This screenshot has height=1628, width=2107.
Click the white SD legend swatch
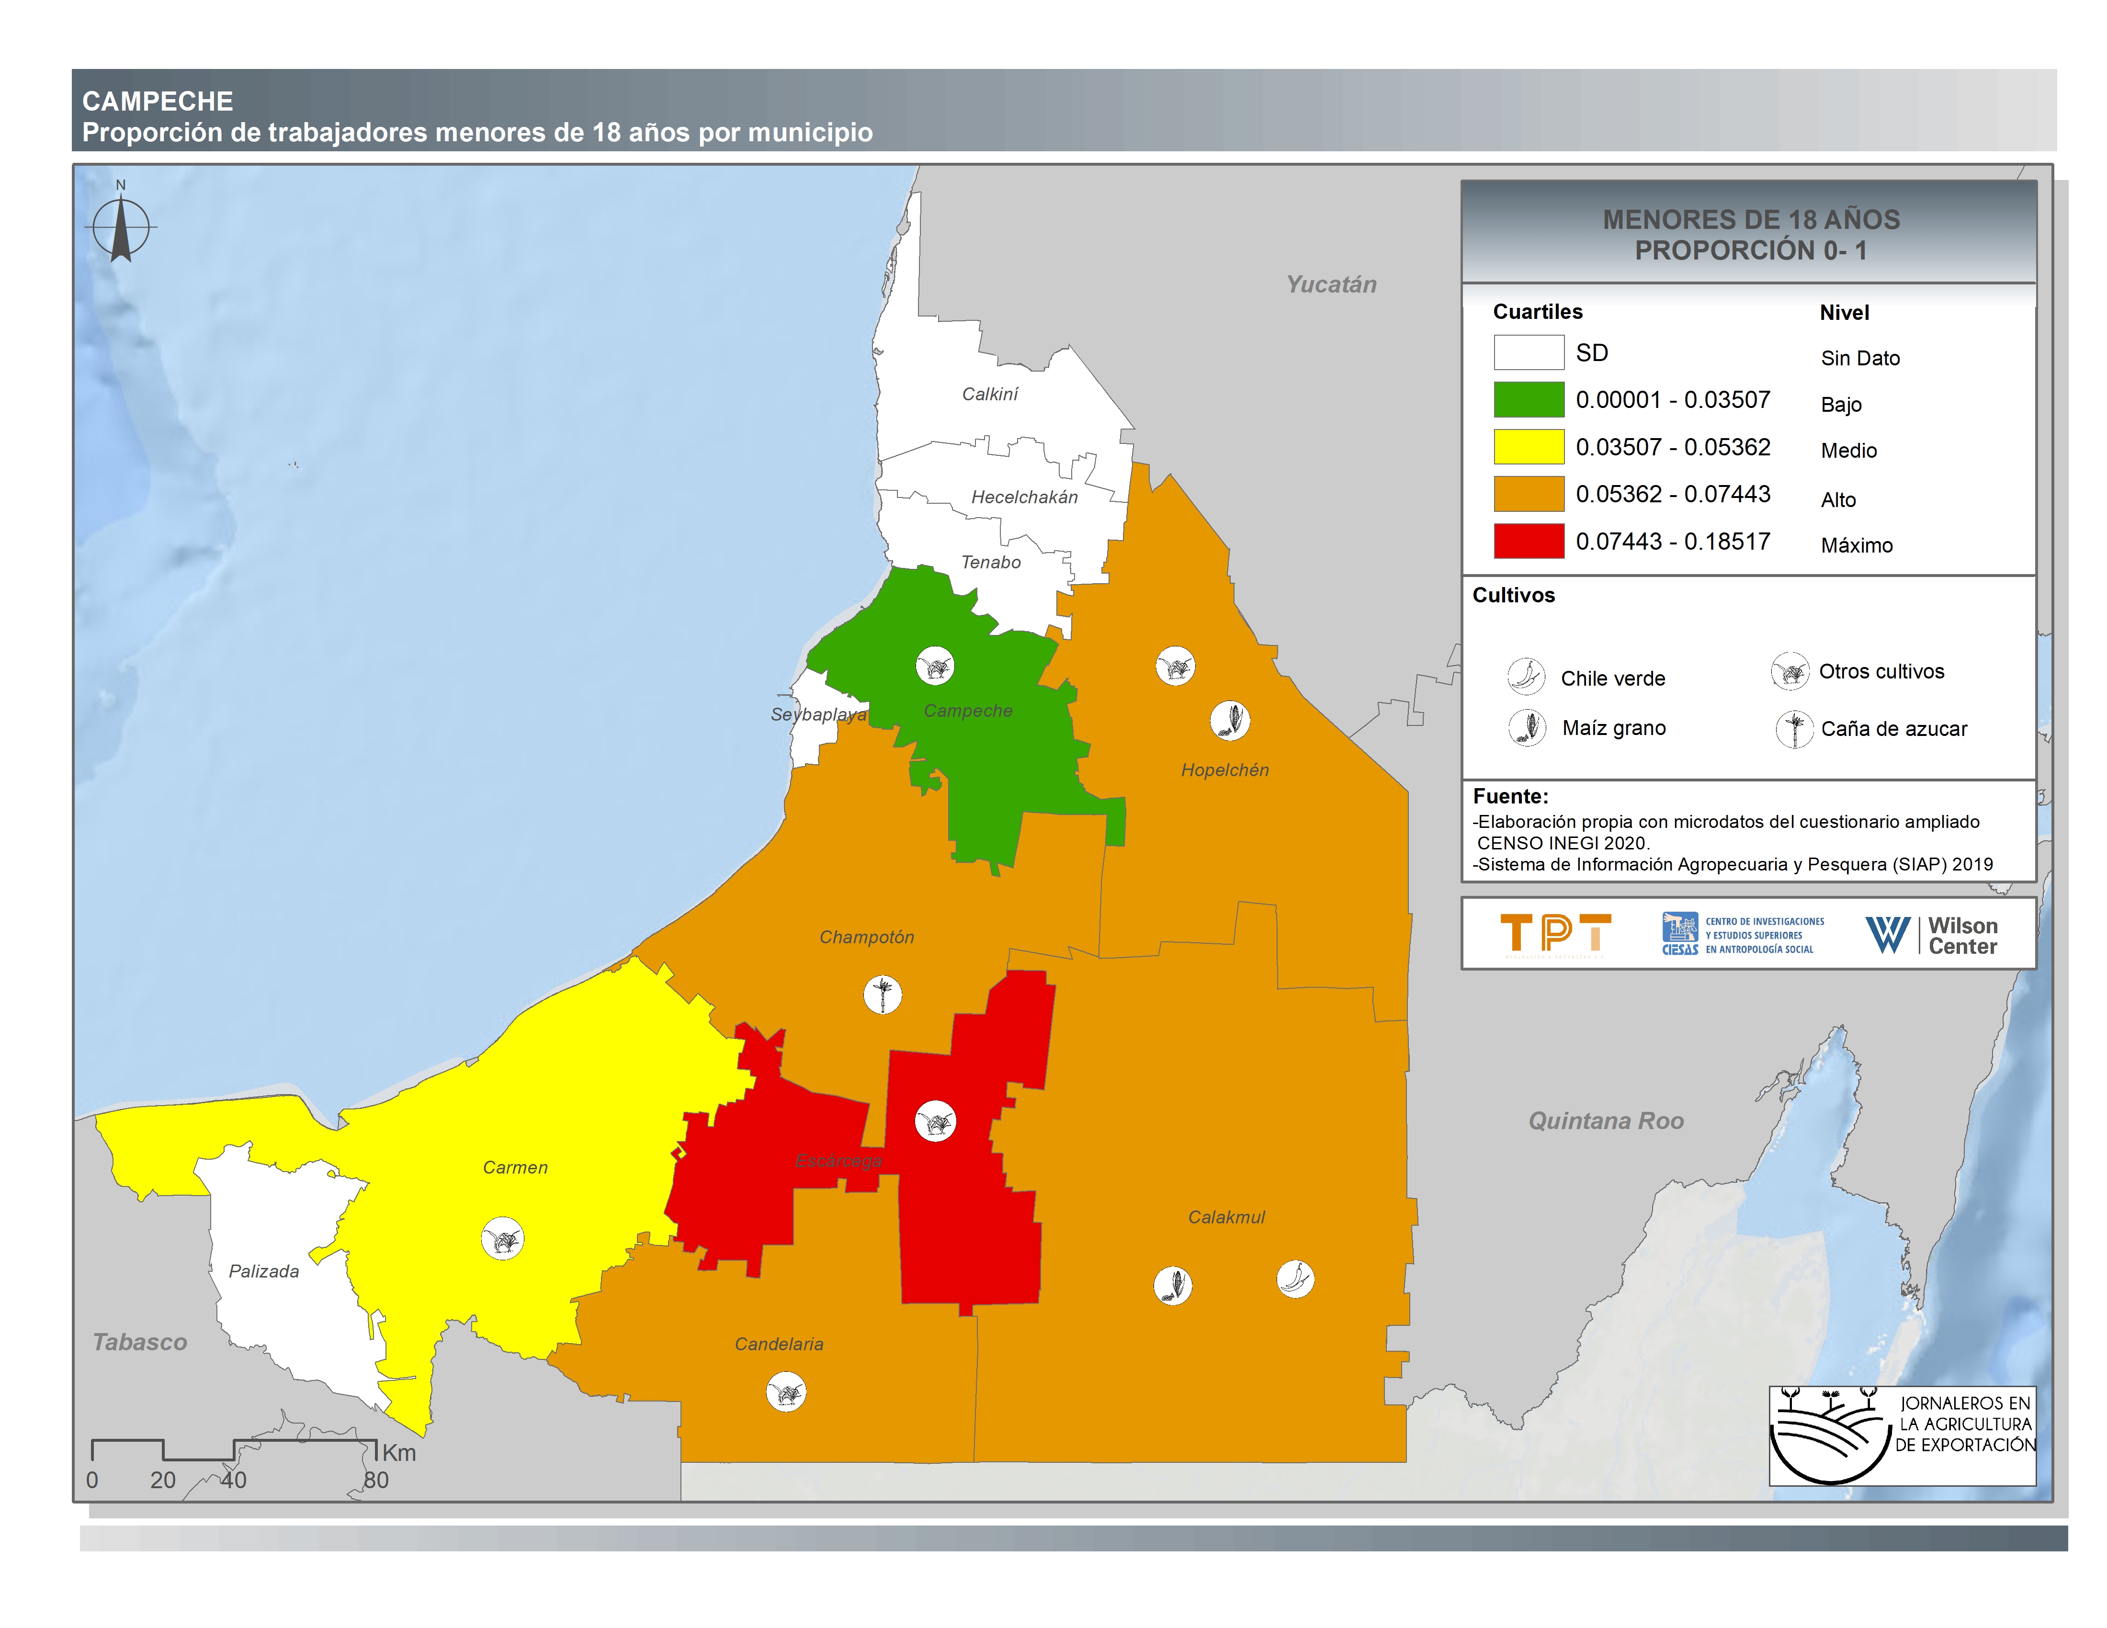click(1528, 352)
